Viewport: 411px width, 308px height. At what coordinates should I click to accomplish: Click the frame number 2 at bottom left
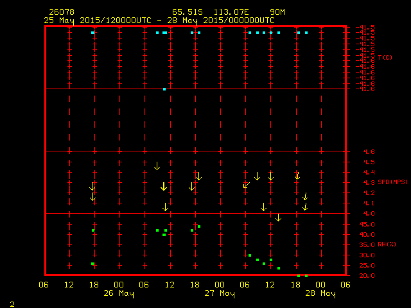[12, 302]
